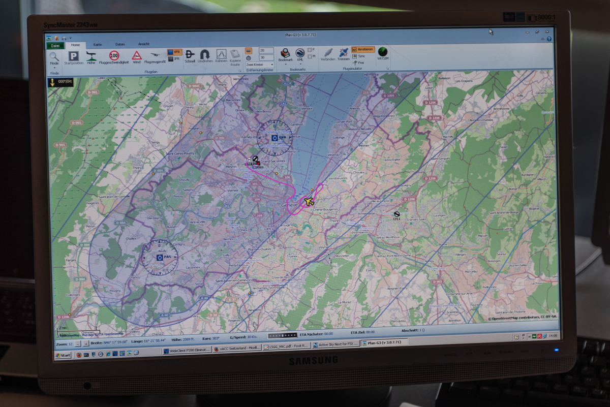610x407 pixels.
Task: Switch to Active Sky Next taskbar window
Action: [x=336, y=345]
